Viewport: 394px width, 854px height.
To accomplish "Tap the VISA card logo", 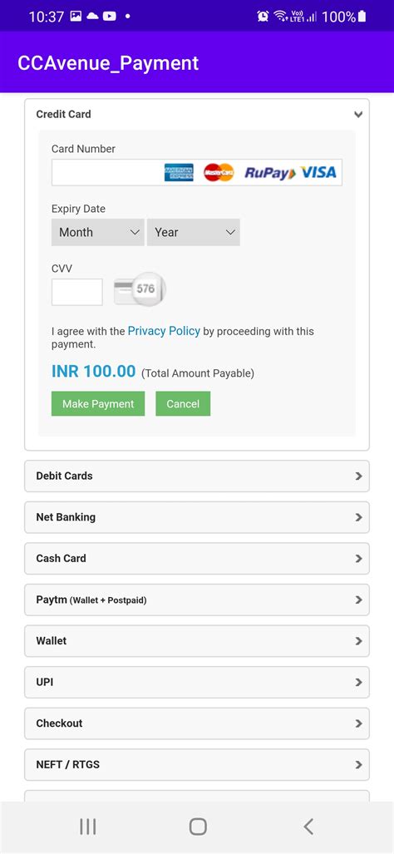I will coord(318,173).
